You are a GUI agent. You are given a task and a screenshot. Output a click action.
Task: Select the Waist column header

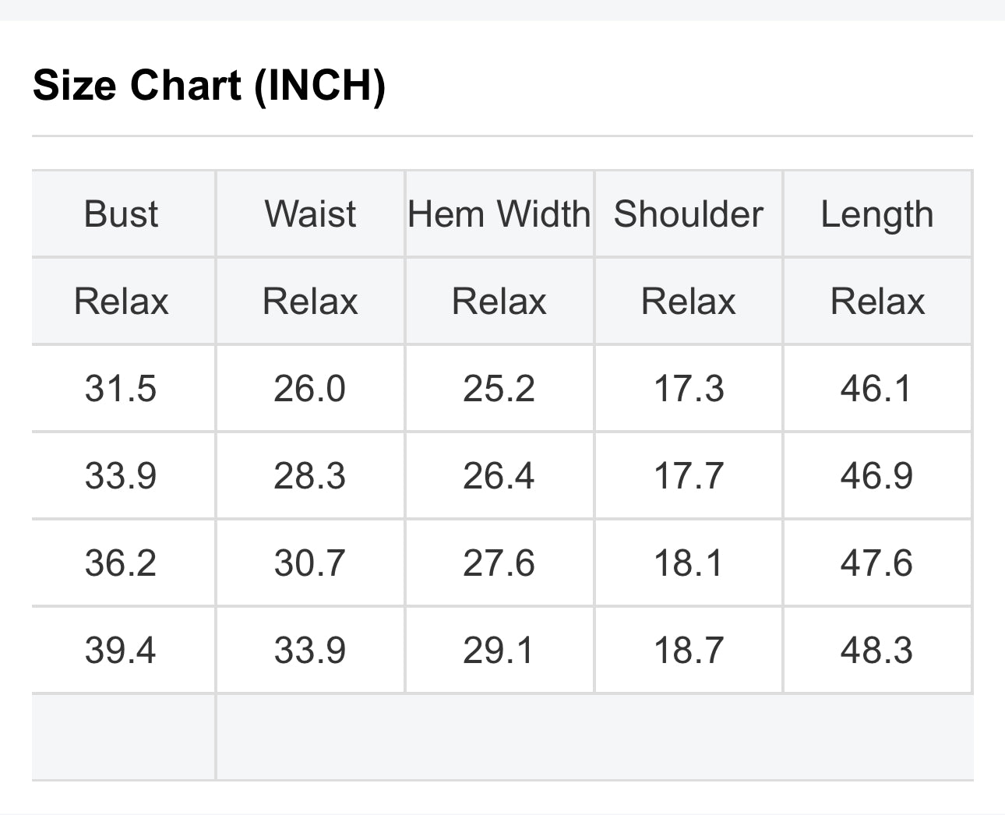(x=310, y=213)
